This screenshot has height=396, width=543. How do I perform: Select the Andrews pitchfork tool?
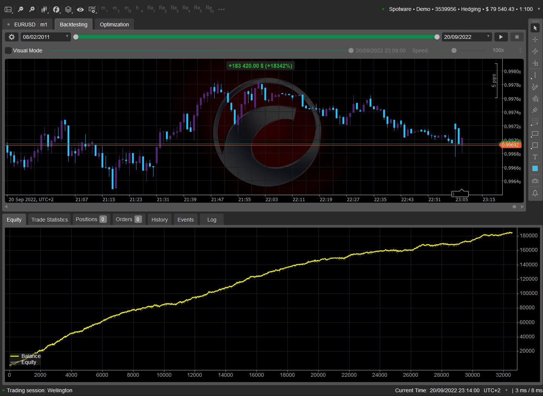point(535,110)
